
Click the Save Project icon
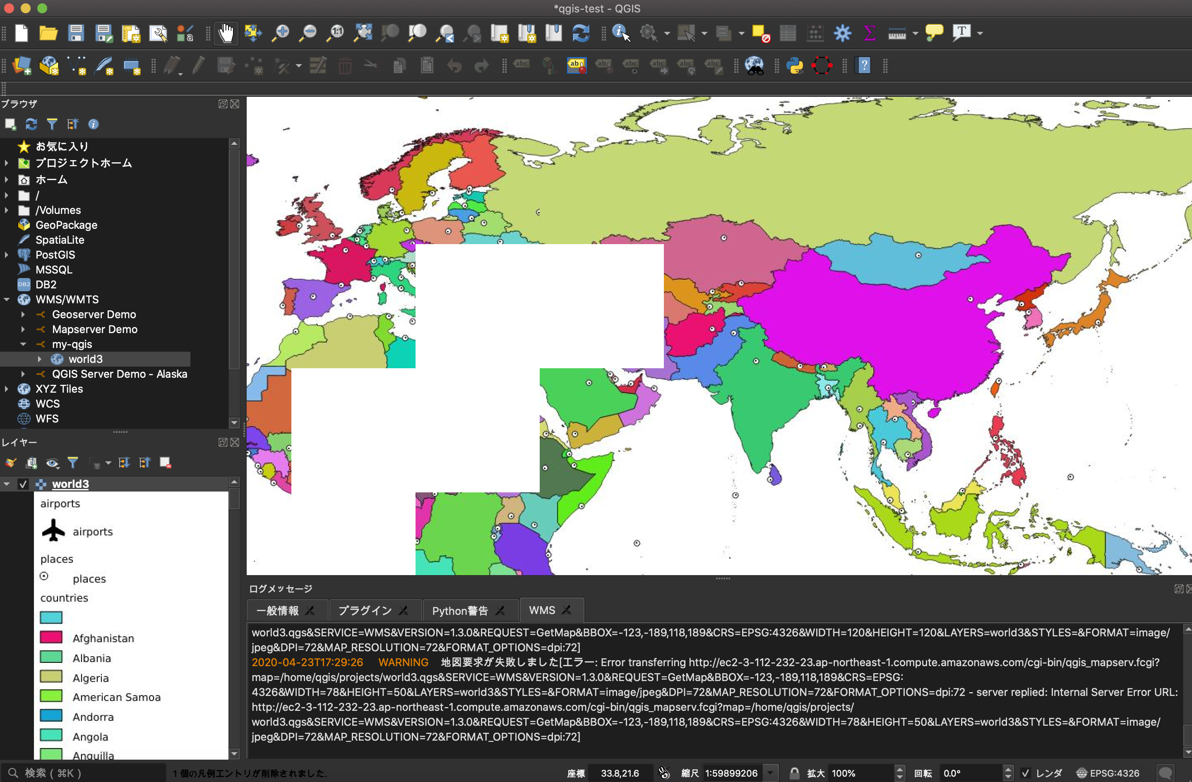(76, 33)
